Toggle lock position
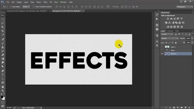 pos(172,43)
